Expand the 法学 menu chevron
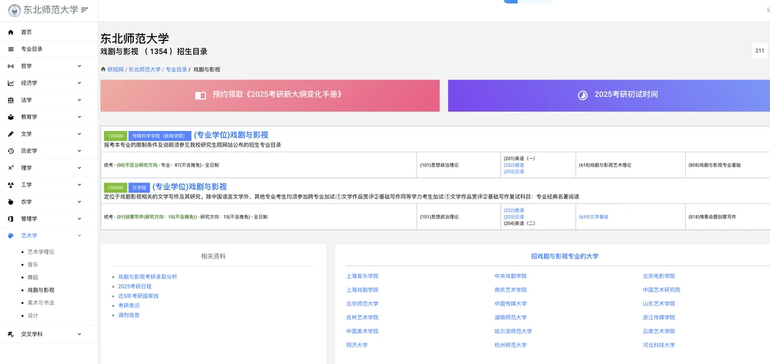Screen dimensions: 770x364 [80, 100]
